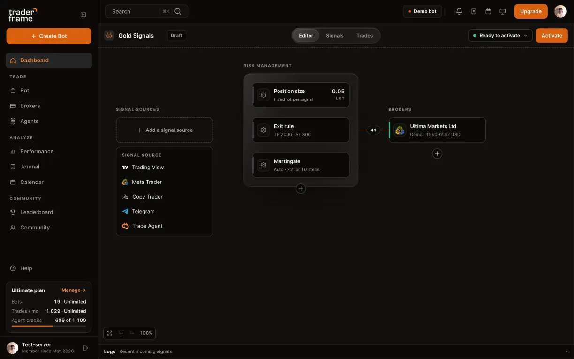Viewport: 574px width, 359px height.
Task: Collapse the sidebar with the panel icon
Action: pos(83,15)
